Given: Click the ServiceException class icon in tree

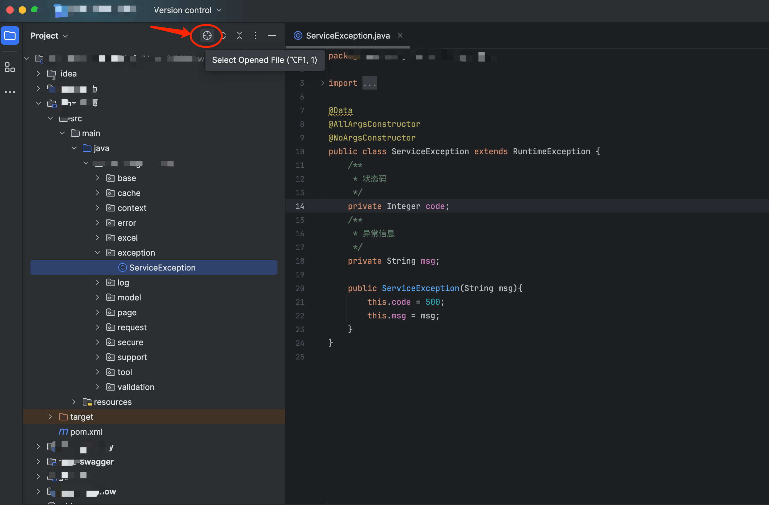Looking at the screenshot, I should pyautogui.click(x=122, y=268).
